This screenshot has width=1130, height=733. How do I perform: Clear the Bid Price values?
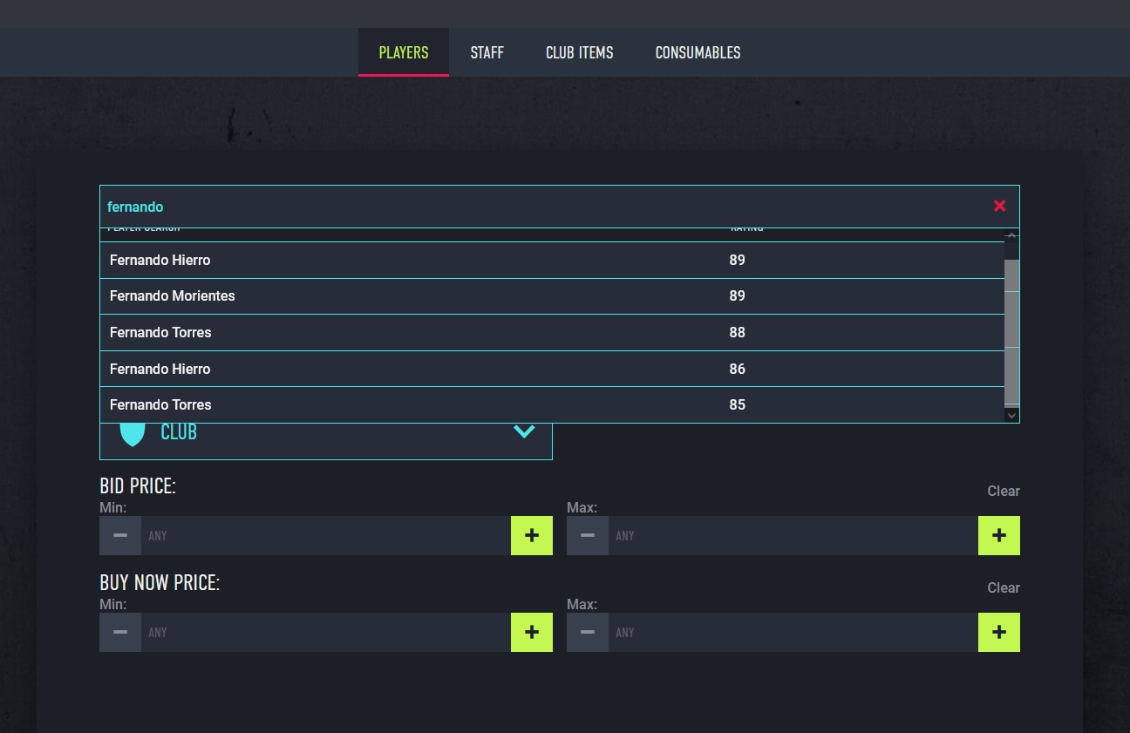(x=1004, y=491)
